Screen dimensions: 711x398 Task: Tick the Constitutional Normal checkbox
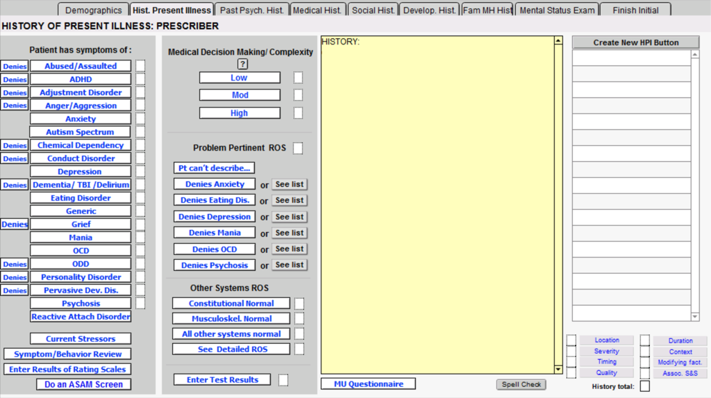tap(299, 304)
